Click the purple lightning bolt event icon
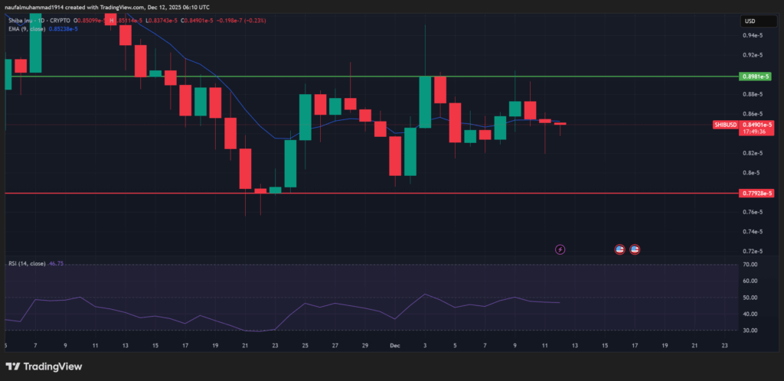The width and height of the screenshot is (784, 381). click(x=560, y=249)
